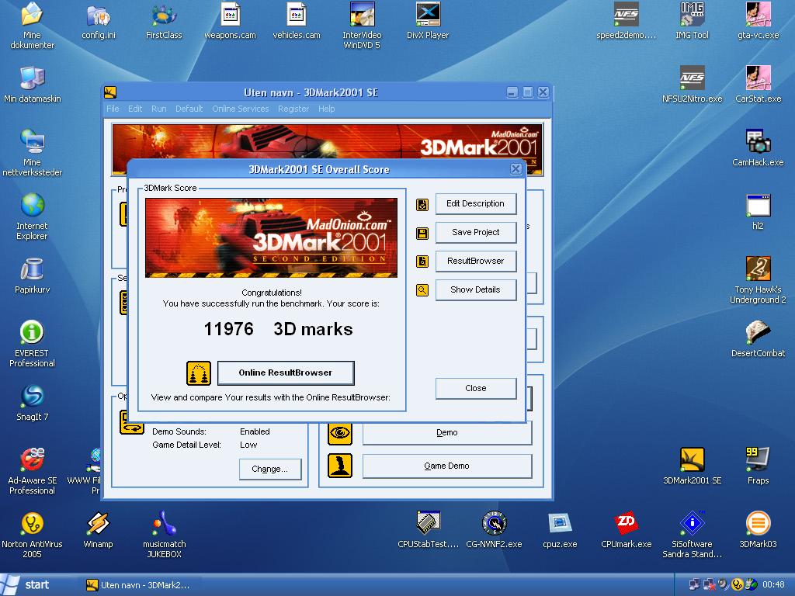Image resolution: width=795 pixels, height=596 pixels.
Task: Open the SnagIt 7 desktop icon
Action: pyautogui.click(x=32, y=403)
